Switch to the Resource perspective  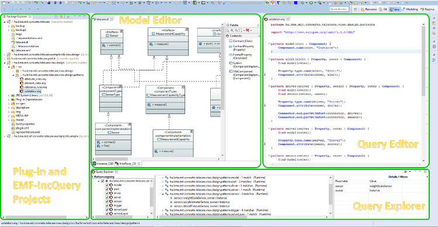tap(369, 9)
